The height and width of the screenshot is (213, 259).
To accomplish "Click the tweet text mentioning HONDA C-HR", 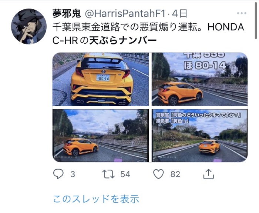I will point(148,34).
